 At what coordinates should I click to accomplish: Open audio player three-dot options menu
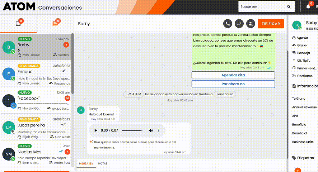(x=159, y=130)
